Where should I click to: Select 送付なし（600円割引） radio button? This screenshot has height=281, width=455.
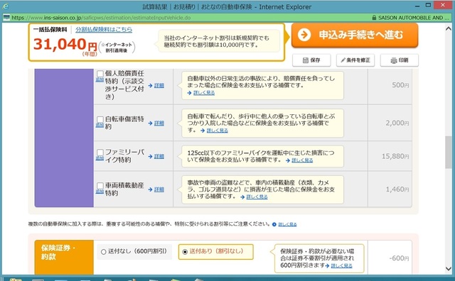pos(103,252)
